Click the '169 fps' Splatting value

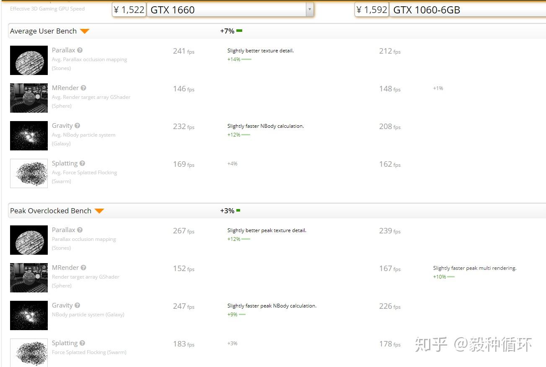click(184, 164)
